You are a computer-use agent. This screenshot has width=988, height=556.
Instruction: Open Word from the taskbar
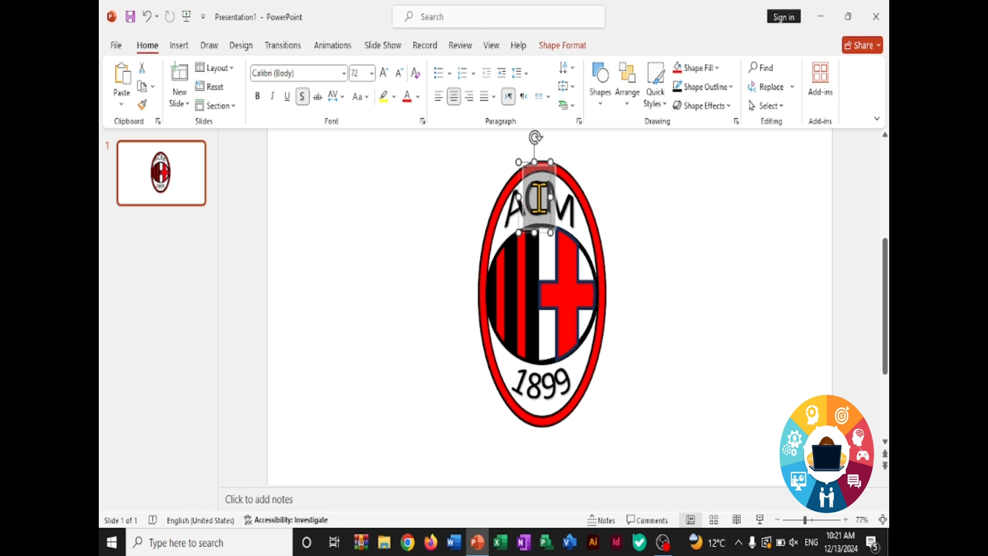(454, 543)
